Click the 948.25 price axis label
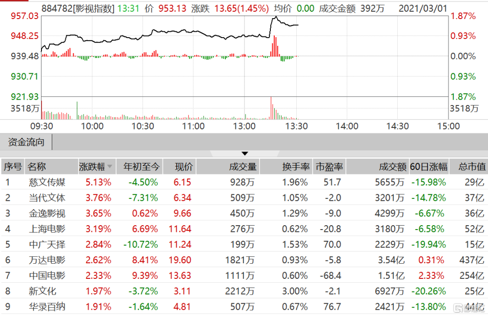Screen dimensions: 488x316 coord(24,36)
